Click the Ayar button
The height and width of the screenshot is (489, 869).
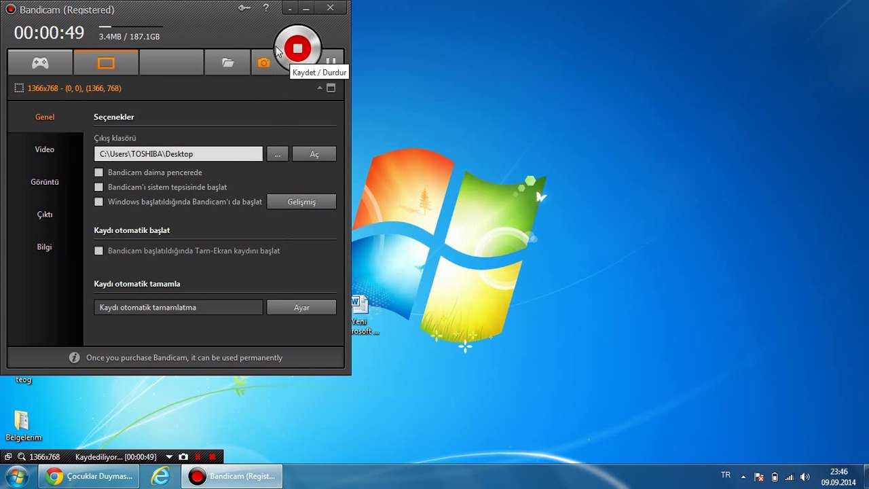tap(301, 308)
